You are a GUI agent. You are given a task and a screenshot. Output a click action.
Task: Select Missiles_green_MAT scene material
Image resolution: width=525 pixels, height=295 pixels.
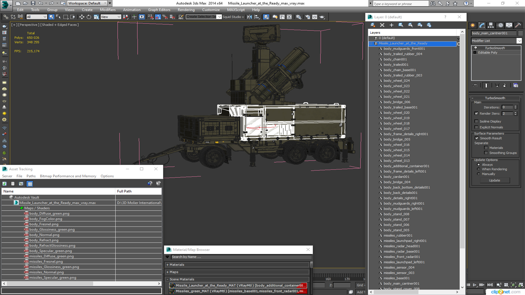pyautogui.click(x=238, y=291)
